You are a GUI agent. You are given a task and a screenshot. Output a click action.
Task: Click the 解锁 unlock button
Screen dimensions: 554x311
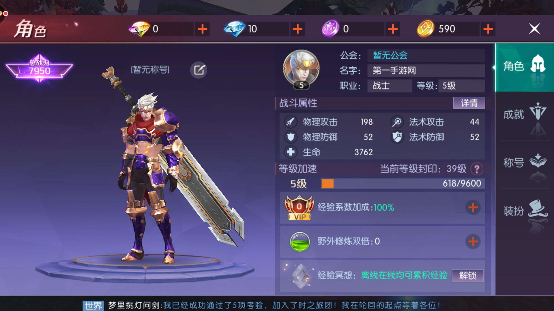point(468,276)
